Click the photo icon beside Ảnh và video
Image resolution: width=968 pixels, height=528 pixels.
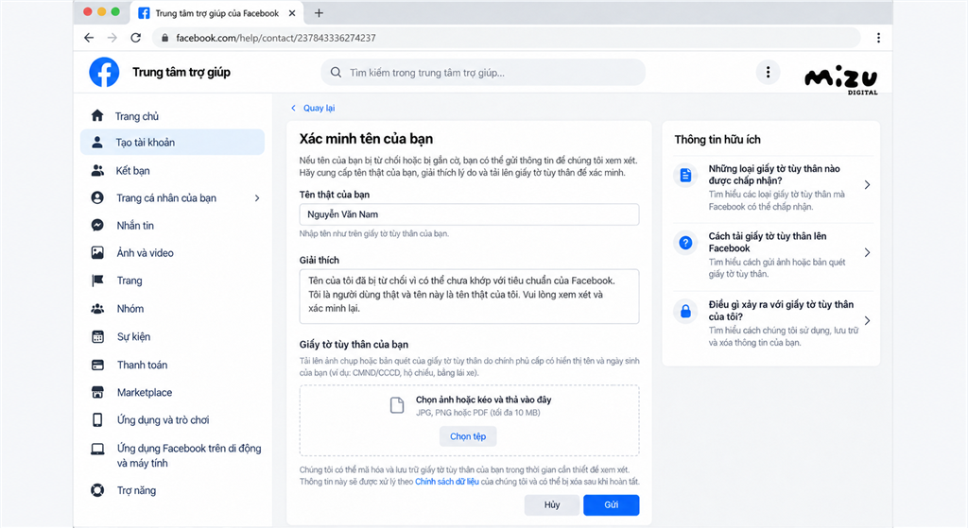tap(97, 252)
